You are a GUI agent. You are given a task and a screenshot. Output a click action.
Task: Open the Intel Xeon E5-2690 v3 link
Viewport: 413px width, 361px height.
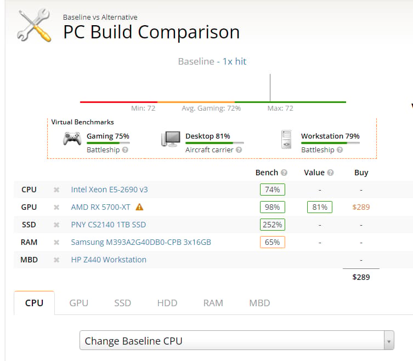[109, 190]
